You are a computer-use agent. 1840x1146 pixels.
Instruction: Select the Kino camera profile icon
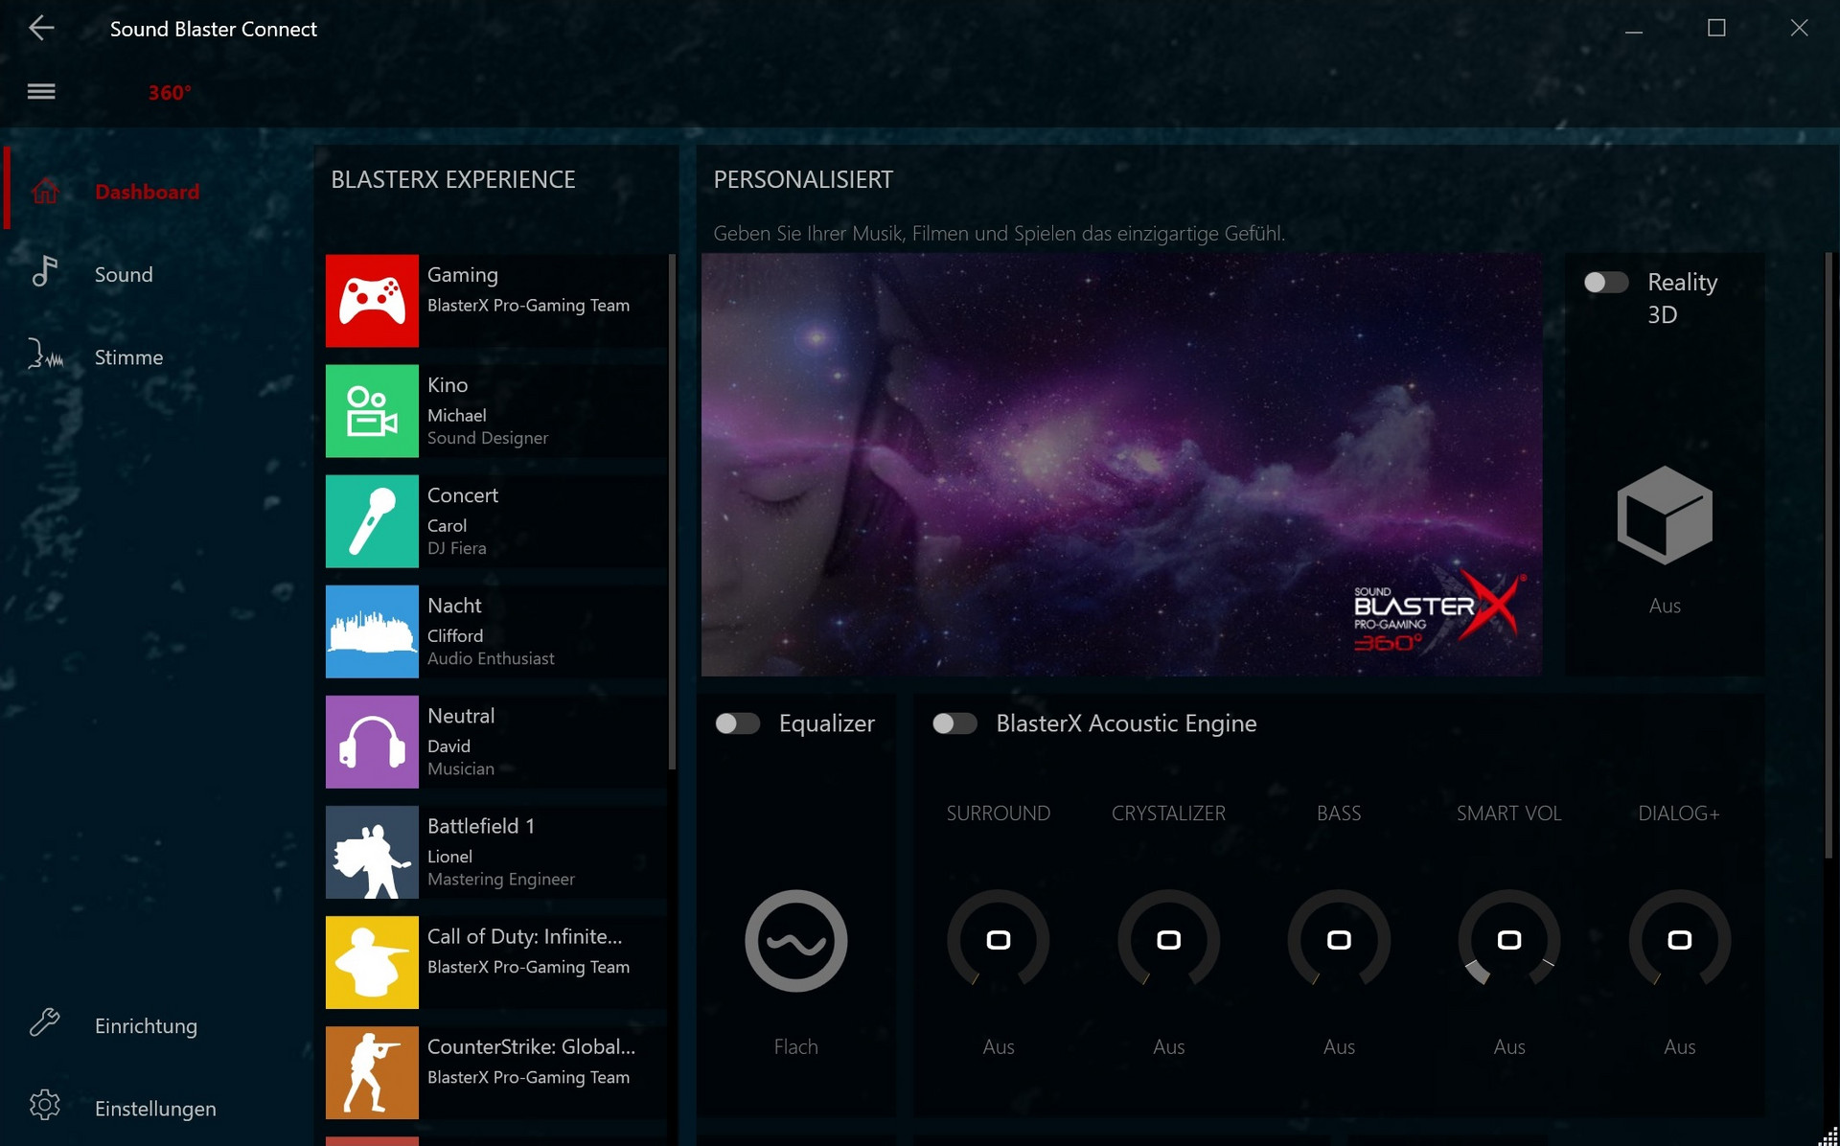click(372, 411)
